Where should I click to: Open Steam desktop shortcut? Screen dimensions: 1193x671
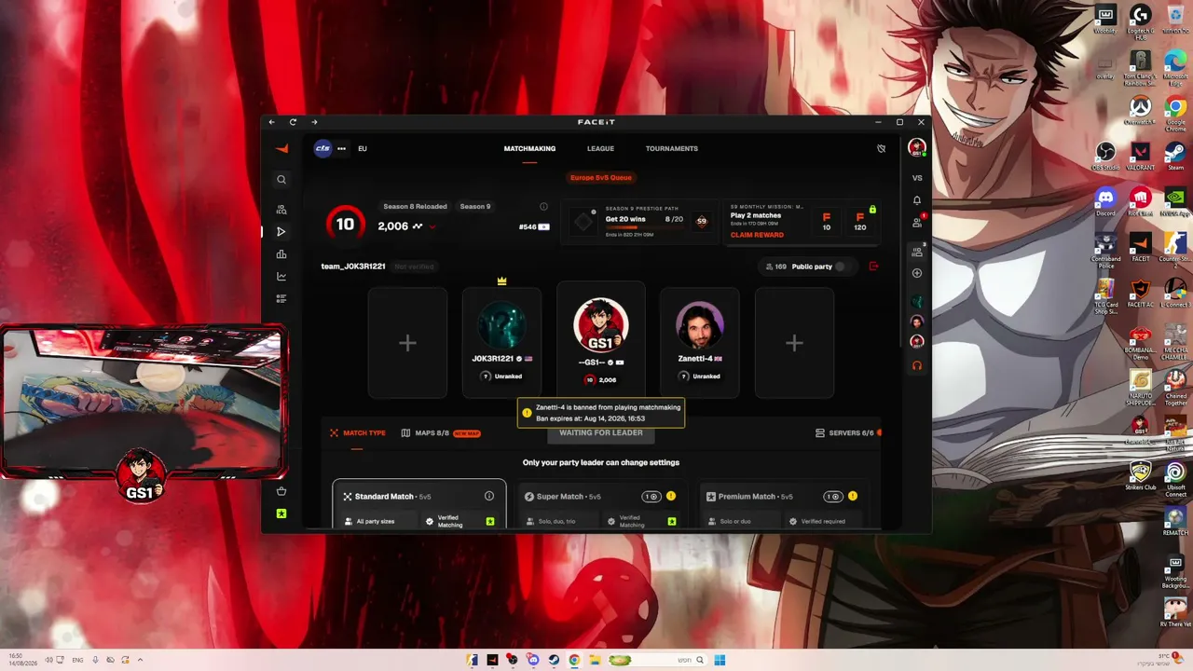1175,155
